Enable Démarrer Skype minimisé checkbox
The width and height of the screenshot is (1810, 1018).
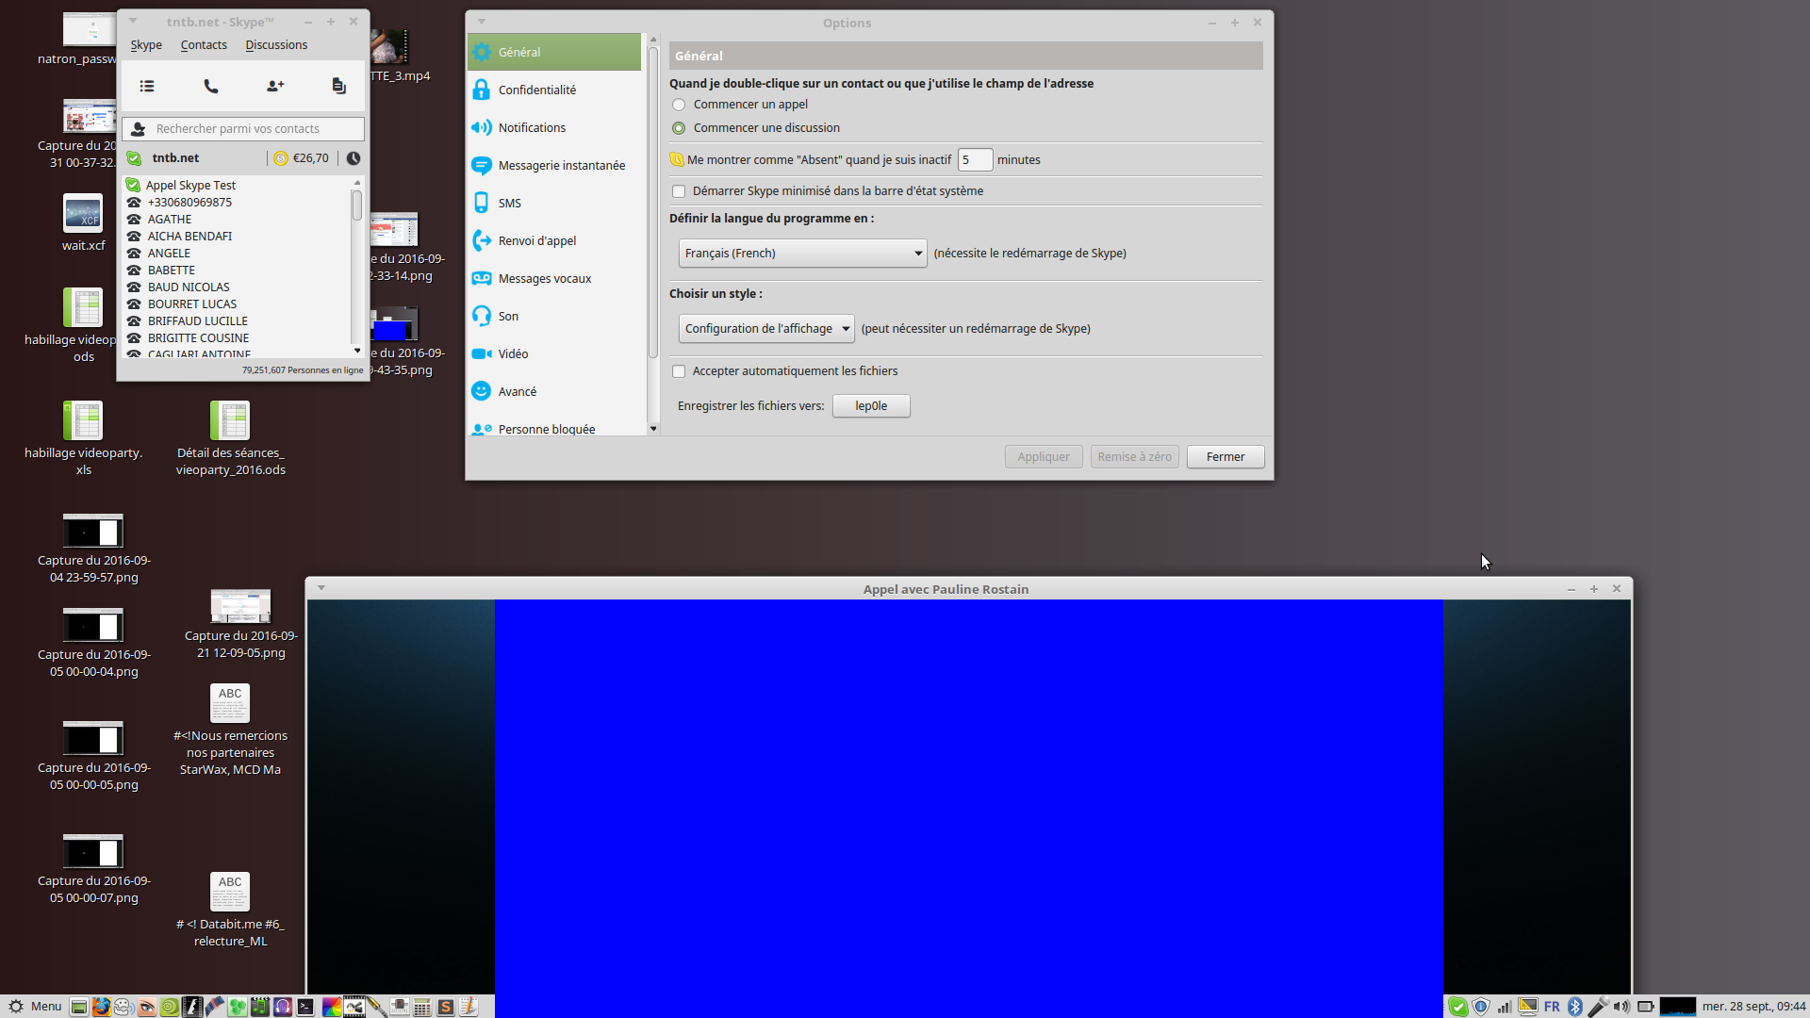pos(679,191)
